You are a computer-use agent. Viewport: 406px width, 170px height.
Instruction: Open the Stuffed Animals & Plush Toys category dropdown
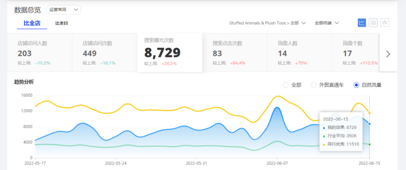click(268, 23)
